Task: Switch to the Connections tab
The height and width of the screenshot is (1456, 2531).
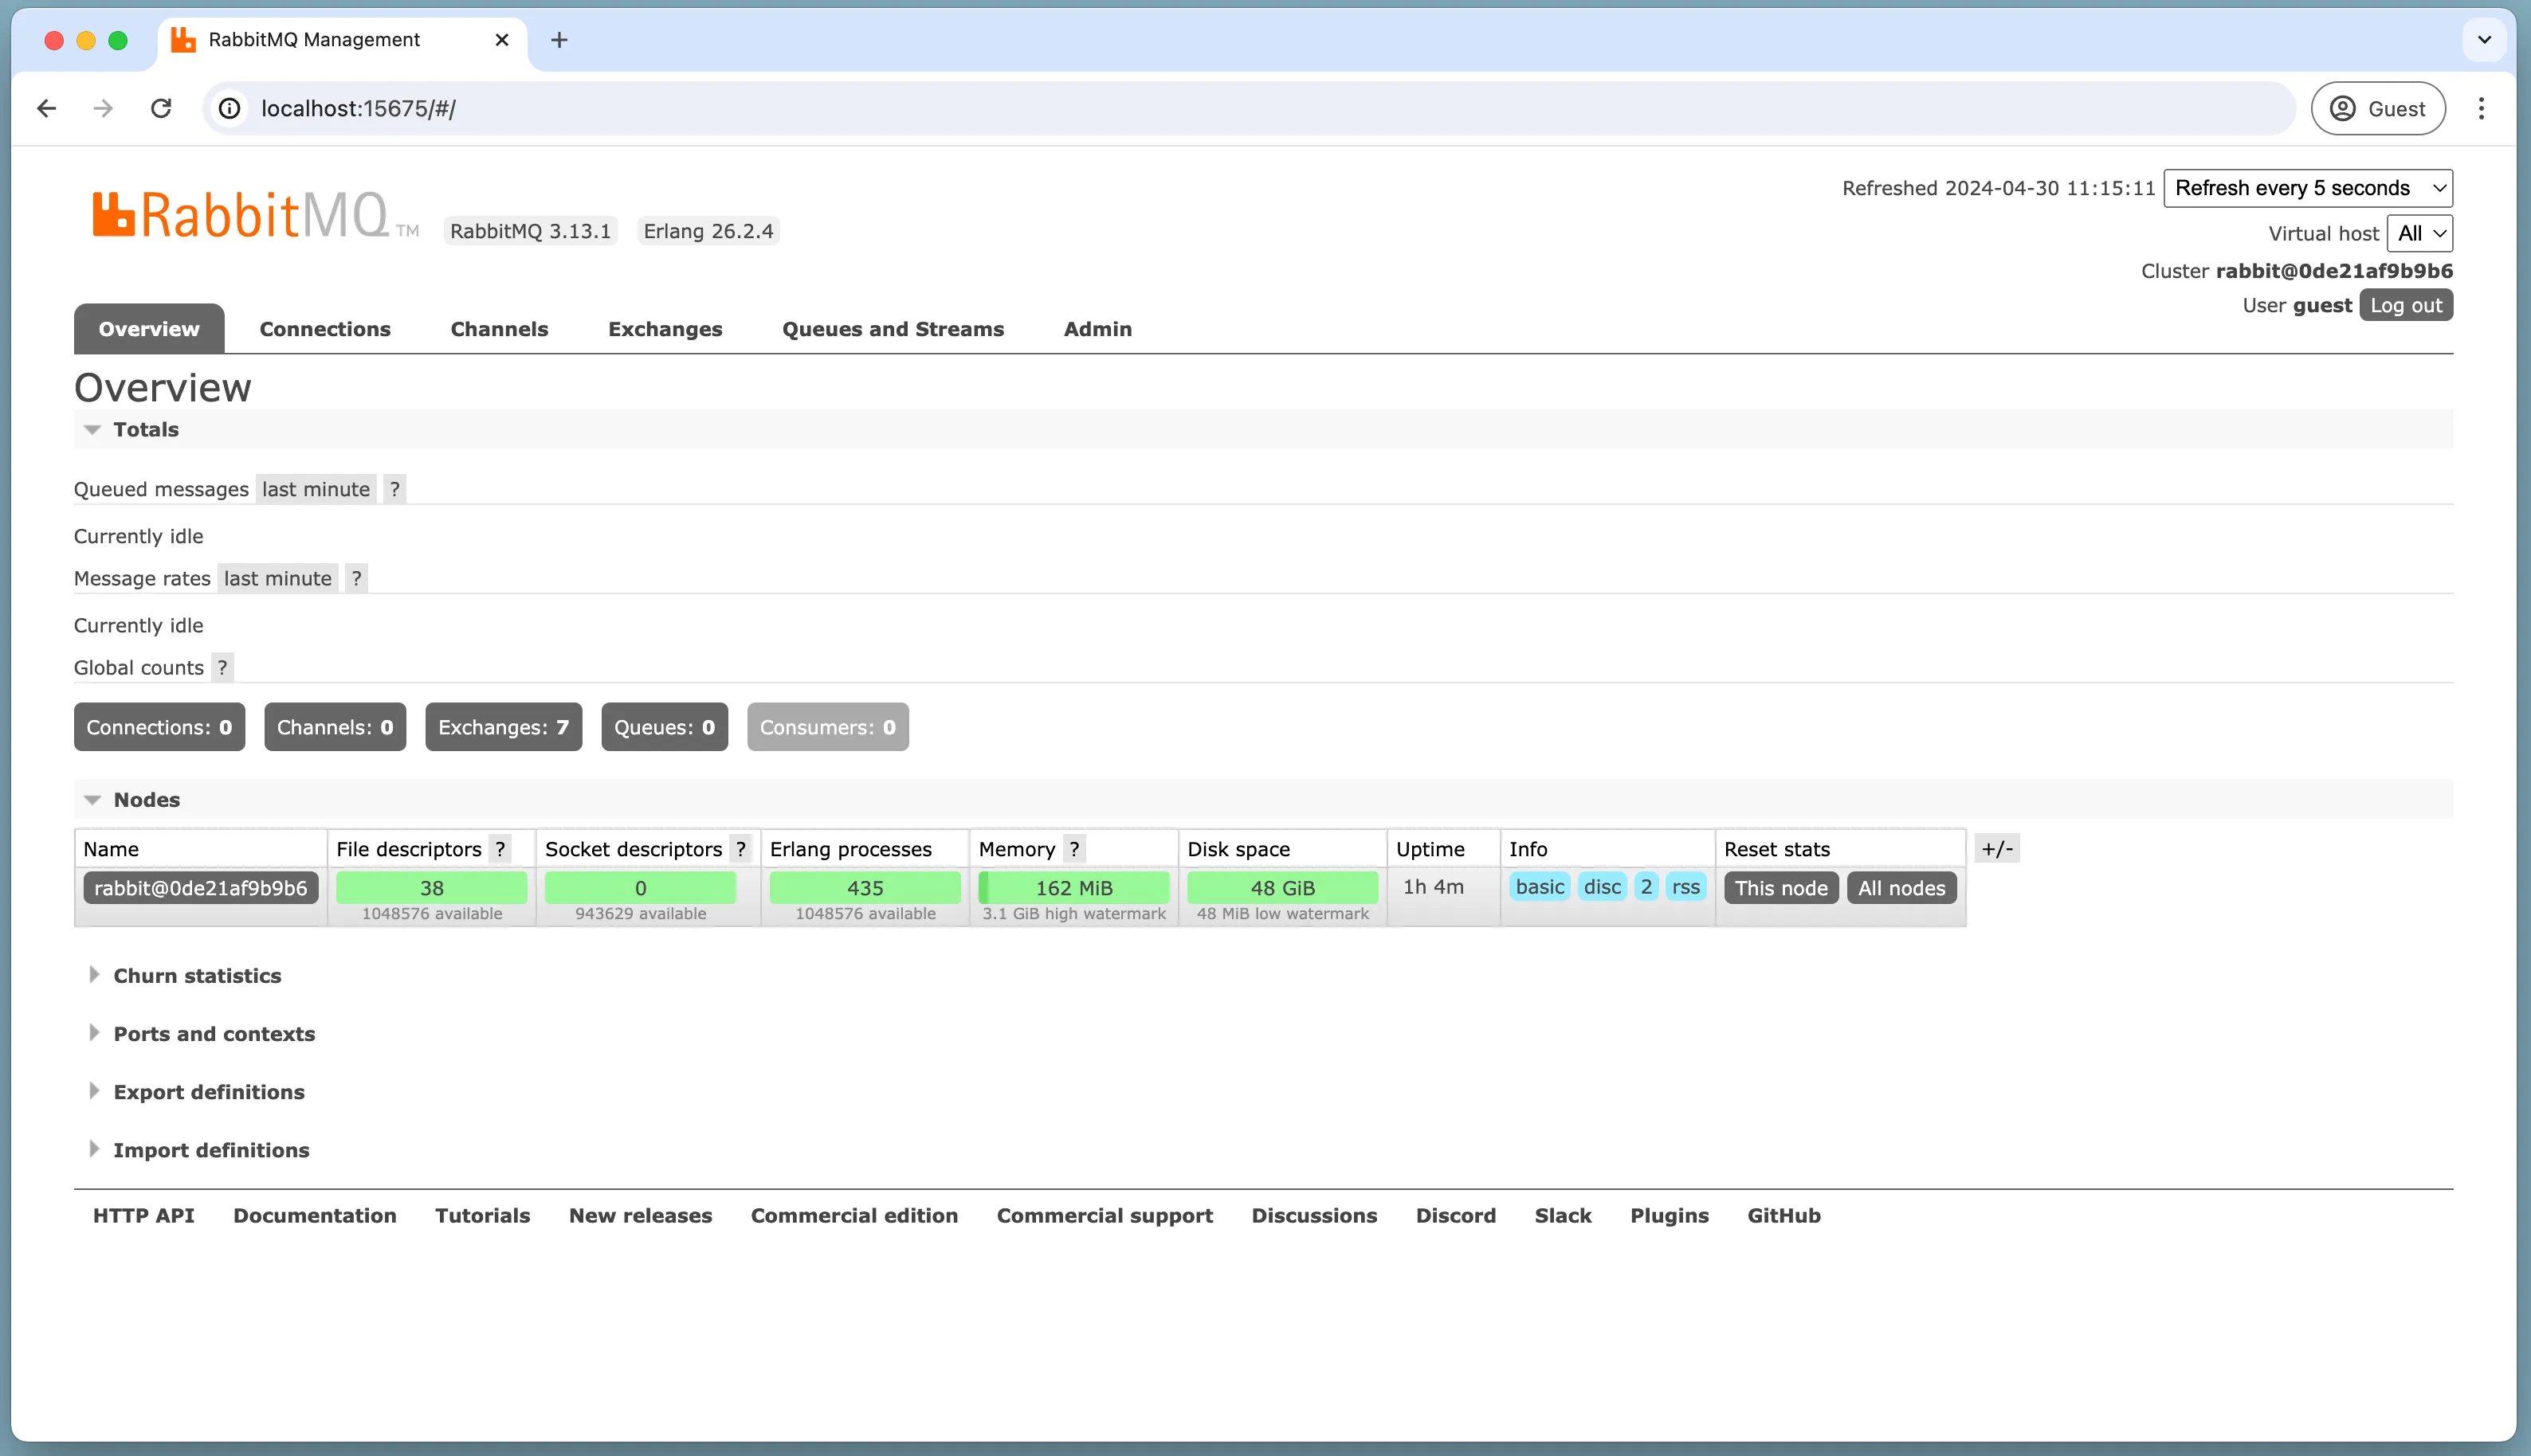Action: [325, 329]
